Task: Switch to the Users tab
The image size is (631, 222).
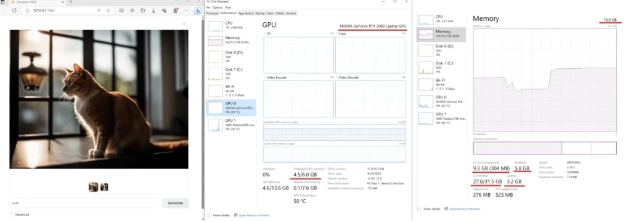Action: [270, 14]
